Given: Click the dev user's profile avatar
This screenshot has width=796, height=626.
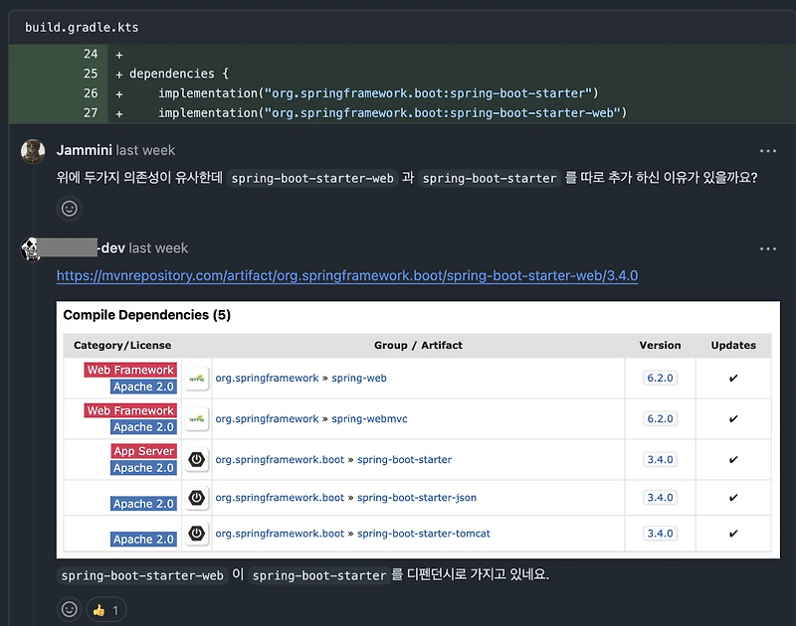Looking at the screenshot, I should [x=33, y=247].
